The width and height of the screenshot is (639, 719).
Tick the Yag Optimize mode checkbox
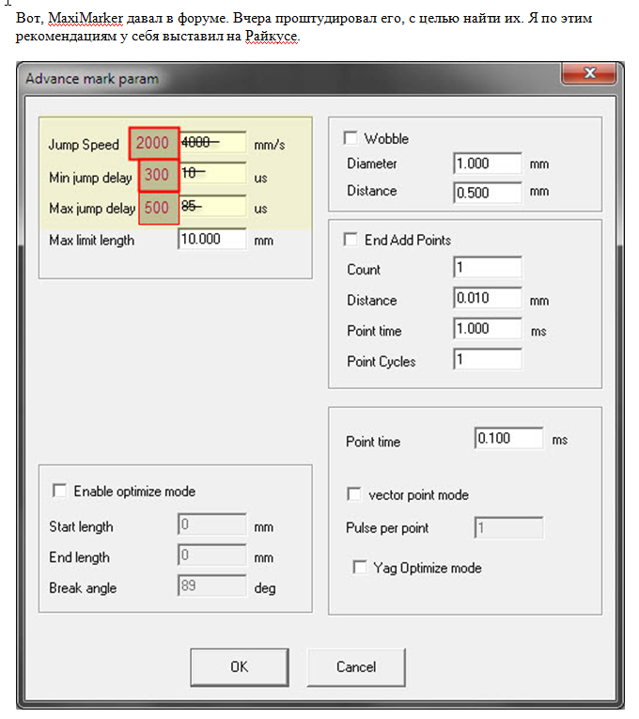point(359,568)
